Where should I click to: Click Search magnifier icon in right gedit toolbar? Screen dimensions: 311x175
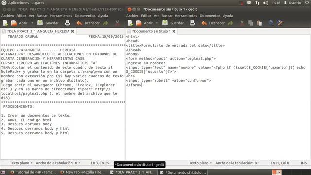pyautogui.click(x=271, y=23)
